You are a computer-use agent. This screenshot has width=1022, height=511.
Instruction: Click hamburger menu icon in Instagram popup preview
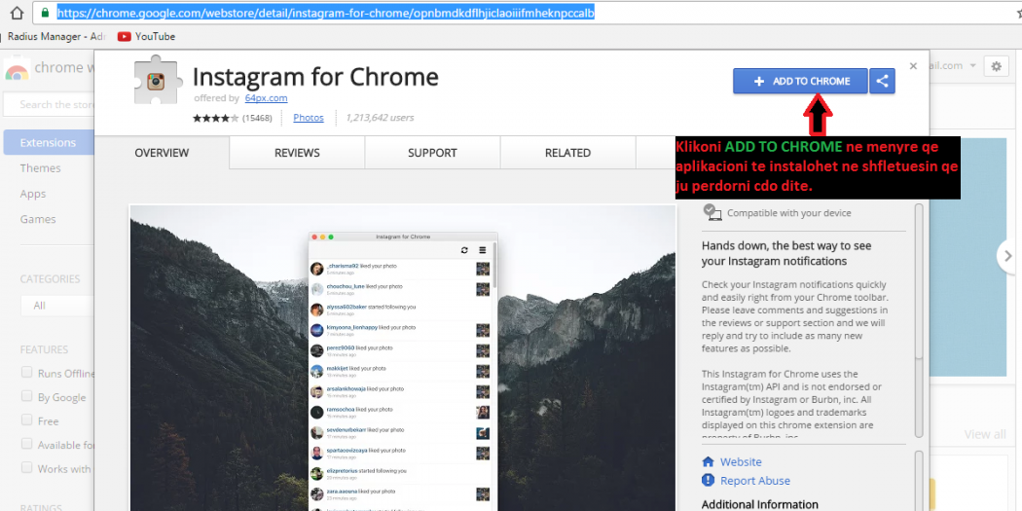click(483, 250)
